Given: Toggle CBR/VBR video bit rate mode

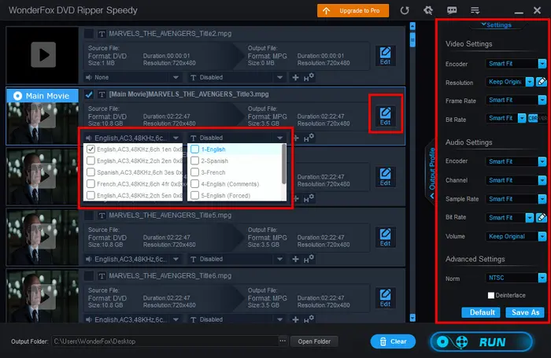Looking at the screenshot, I should (538, 118).
